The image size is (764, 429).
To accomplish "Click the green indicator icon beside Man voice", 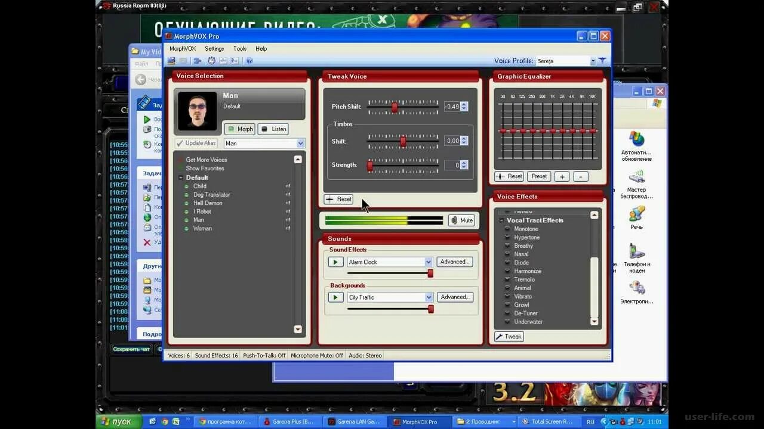I will [x=187, y=220].
